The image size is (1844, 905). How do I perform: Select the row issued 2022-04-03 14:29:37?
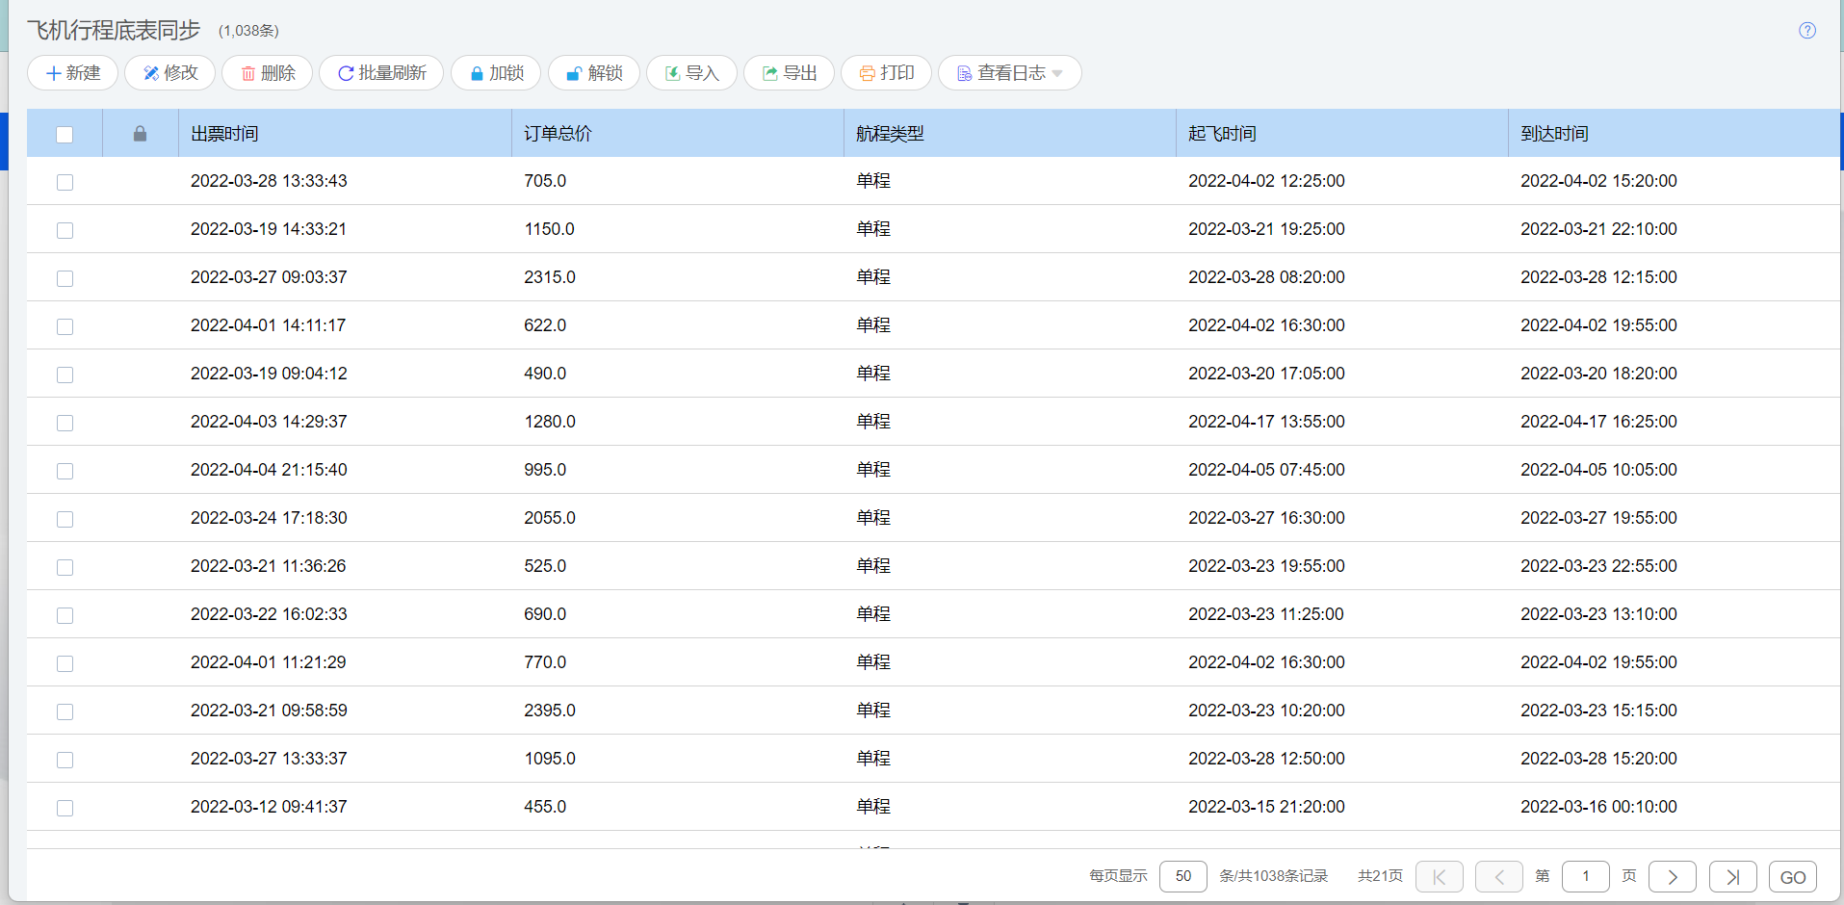[x=65, y=423]
